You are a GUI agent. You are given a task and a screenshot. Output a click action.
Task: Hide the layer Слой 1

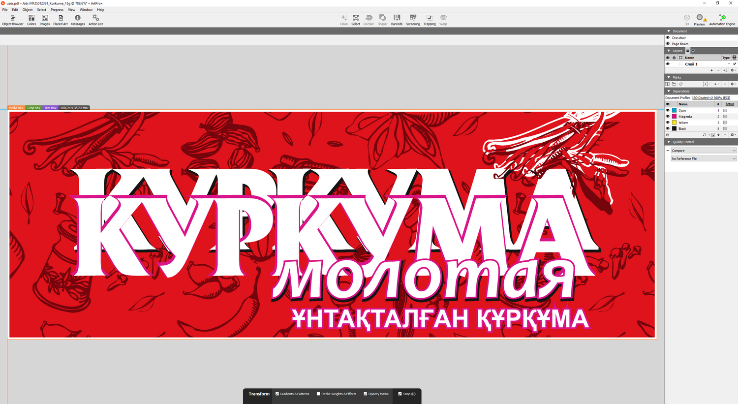point(668,64)
